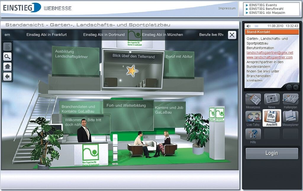Visit the www.landschaftsgaertner.com link
The width and height of the screenshot is (303, 191).
pos(270,57)
